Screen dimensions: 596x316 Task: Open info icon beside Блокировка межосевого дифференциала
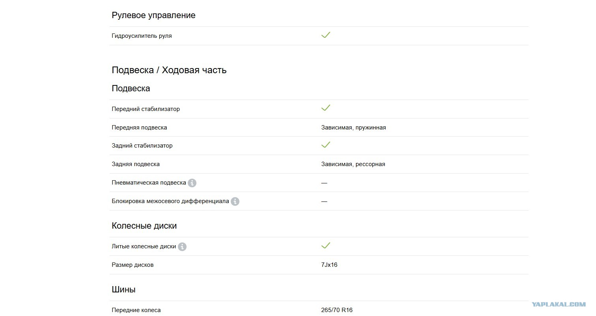click(235, 201)
